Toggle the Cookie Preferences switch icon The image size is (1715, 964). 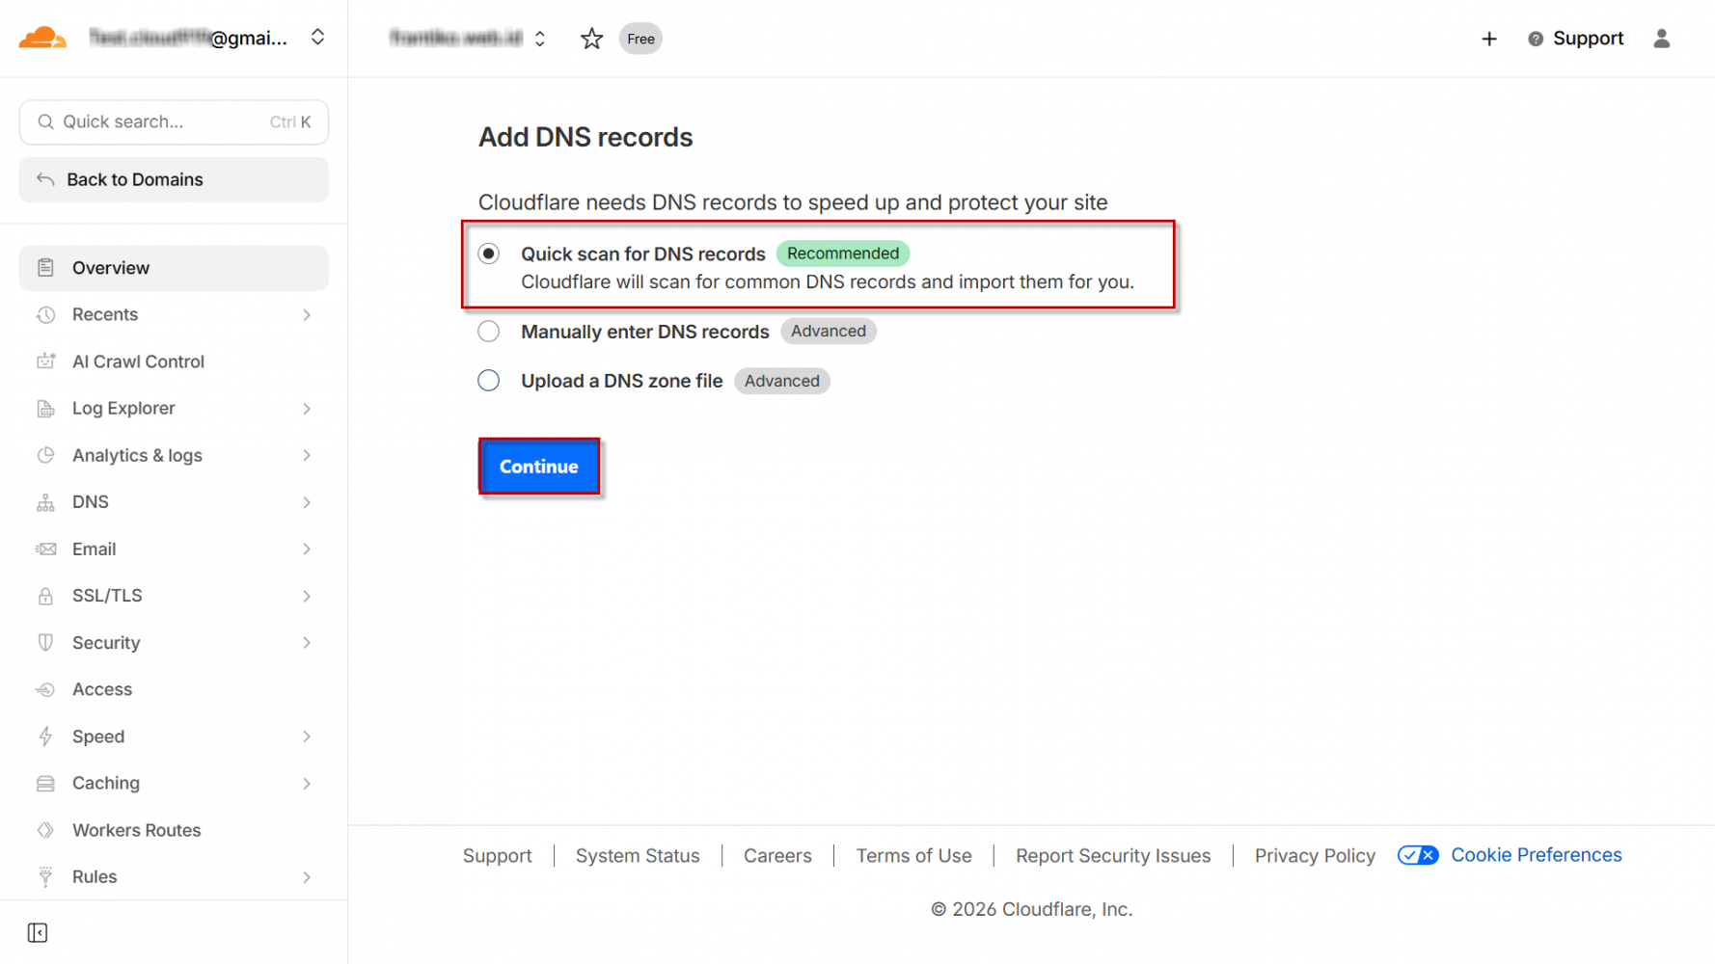click(x=1417, y=855)
